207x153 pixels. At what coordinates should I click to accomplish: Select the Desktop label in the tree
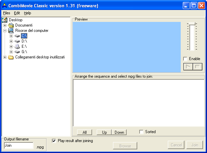pos(16,20)
